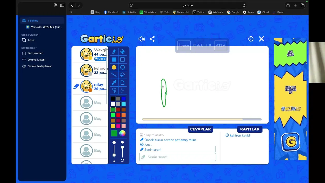This screenshot has height=183, width=325.
Task: Pick the dark blue color swatch
Action: [x=123, y=99]
